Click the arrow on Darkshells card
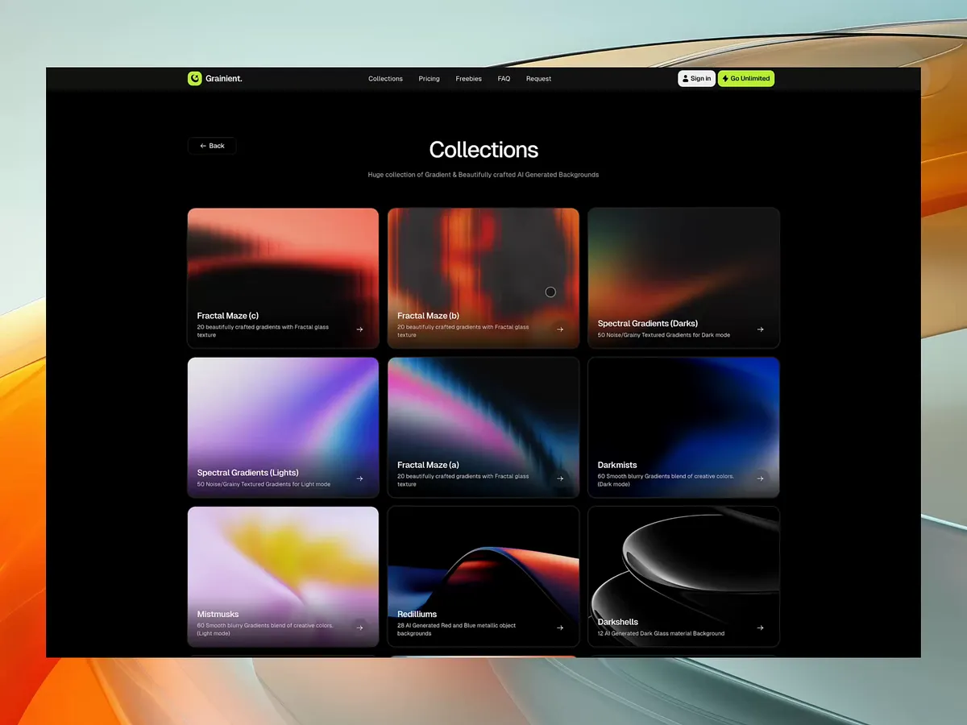 pyautogui.click(x=760, y=627)
